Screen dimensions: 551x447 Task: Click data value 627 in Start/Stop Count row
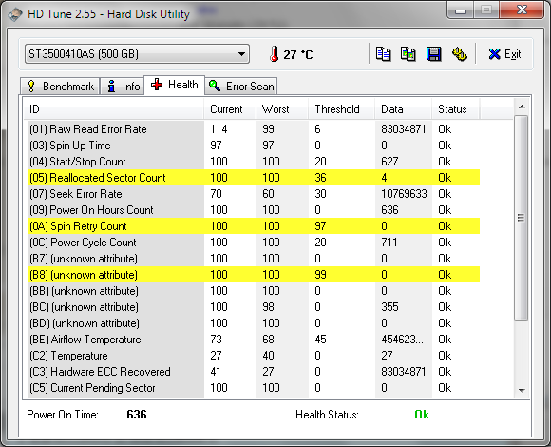pyautogui.click(x=389, y=162)
